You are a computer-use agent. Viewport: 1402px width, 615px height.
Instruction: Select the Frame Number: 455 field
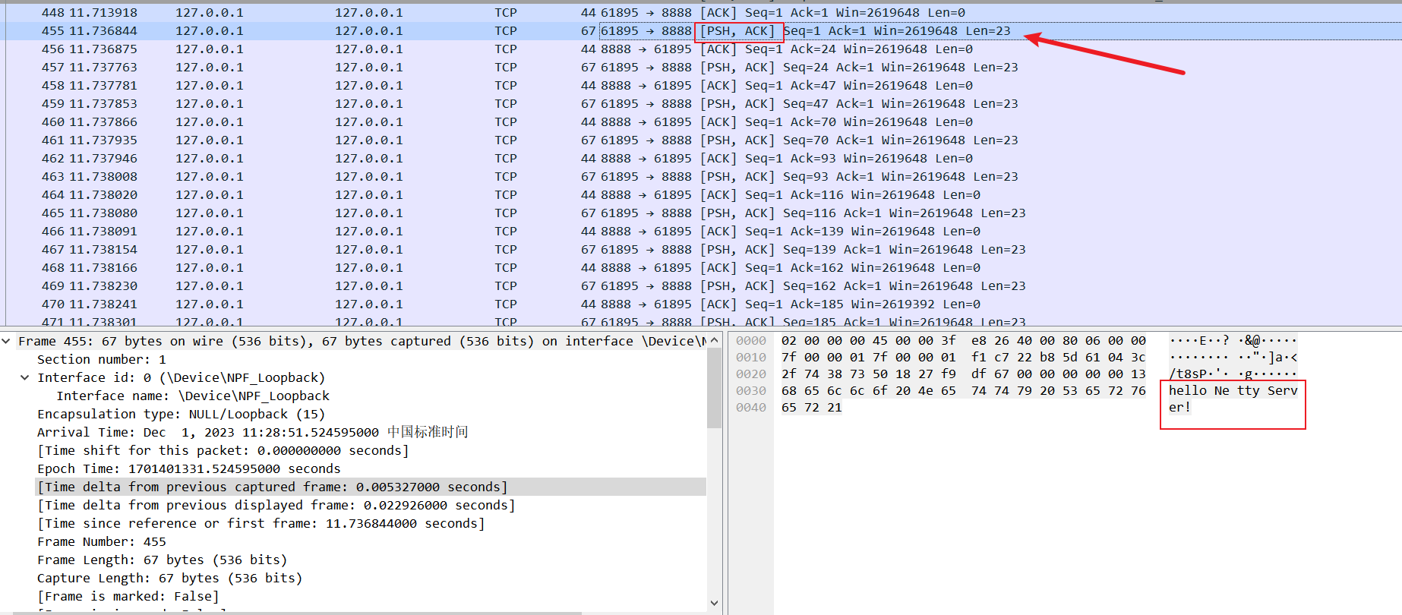(x=102, y=542)
